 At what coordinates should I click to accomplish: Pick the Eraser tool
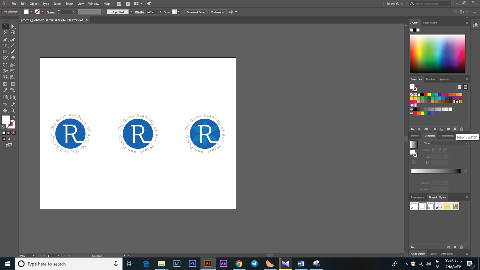13,57
